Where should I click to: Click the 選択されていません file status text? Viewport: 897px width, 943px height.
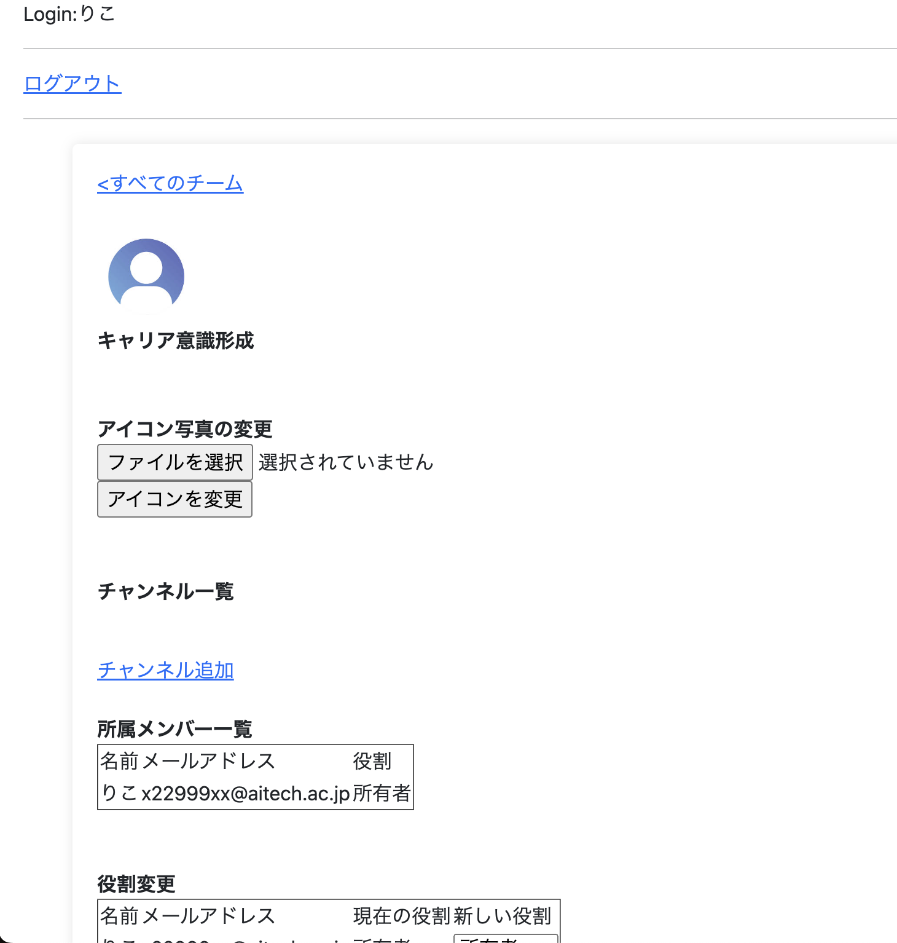(x=346, y=462)
